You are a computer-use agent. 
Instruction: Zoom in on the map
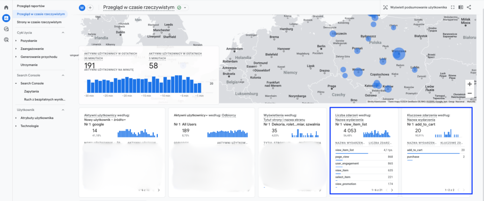click(469, 84)
